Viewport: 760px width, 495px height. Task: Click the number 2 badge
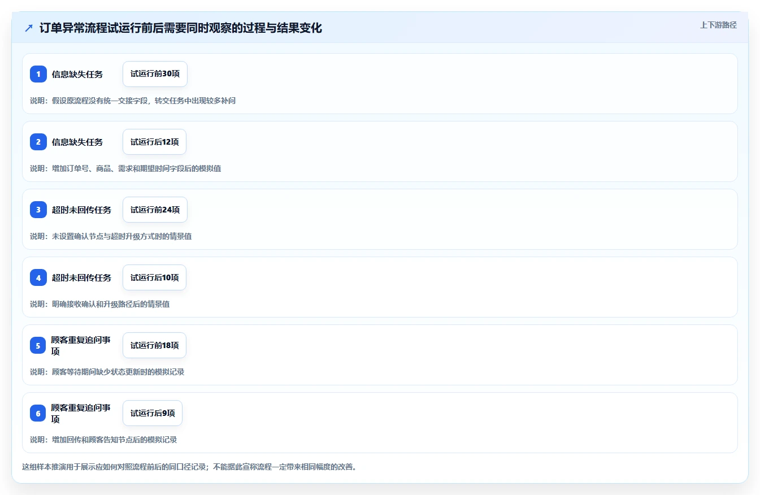[x=38, y=142]
